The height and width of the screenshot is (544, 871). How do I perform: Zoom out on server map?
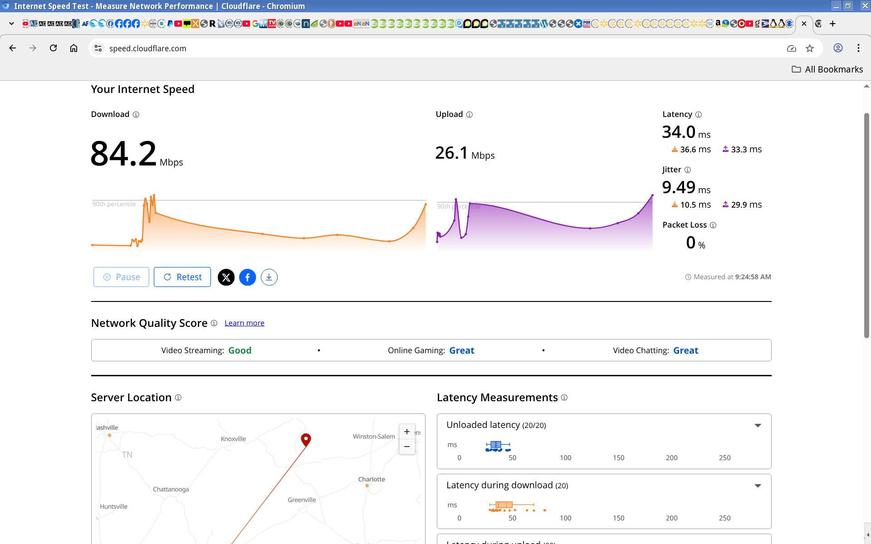click(407, 447)
